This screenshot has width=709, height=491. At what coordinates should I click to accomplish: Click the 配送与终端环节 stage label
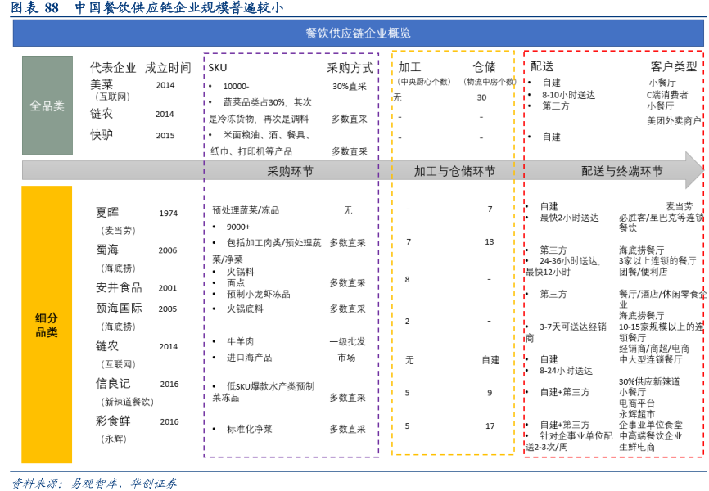coord(622,171)
